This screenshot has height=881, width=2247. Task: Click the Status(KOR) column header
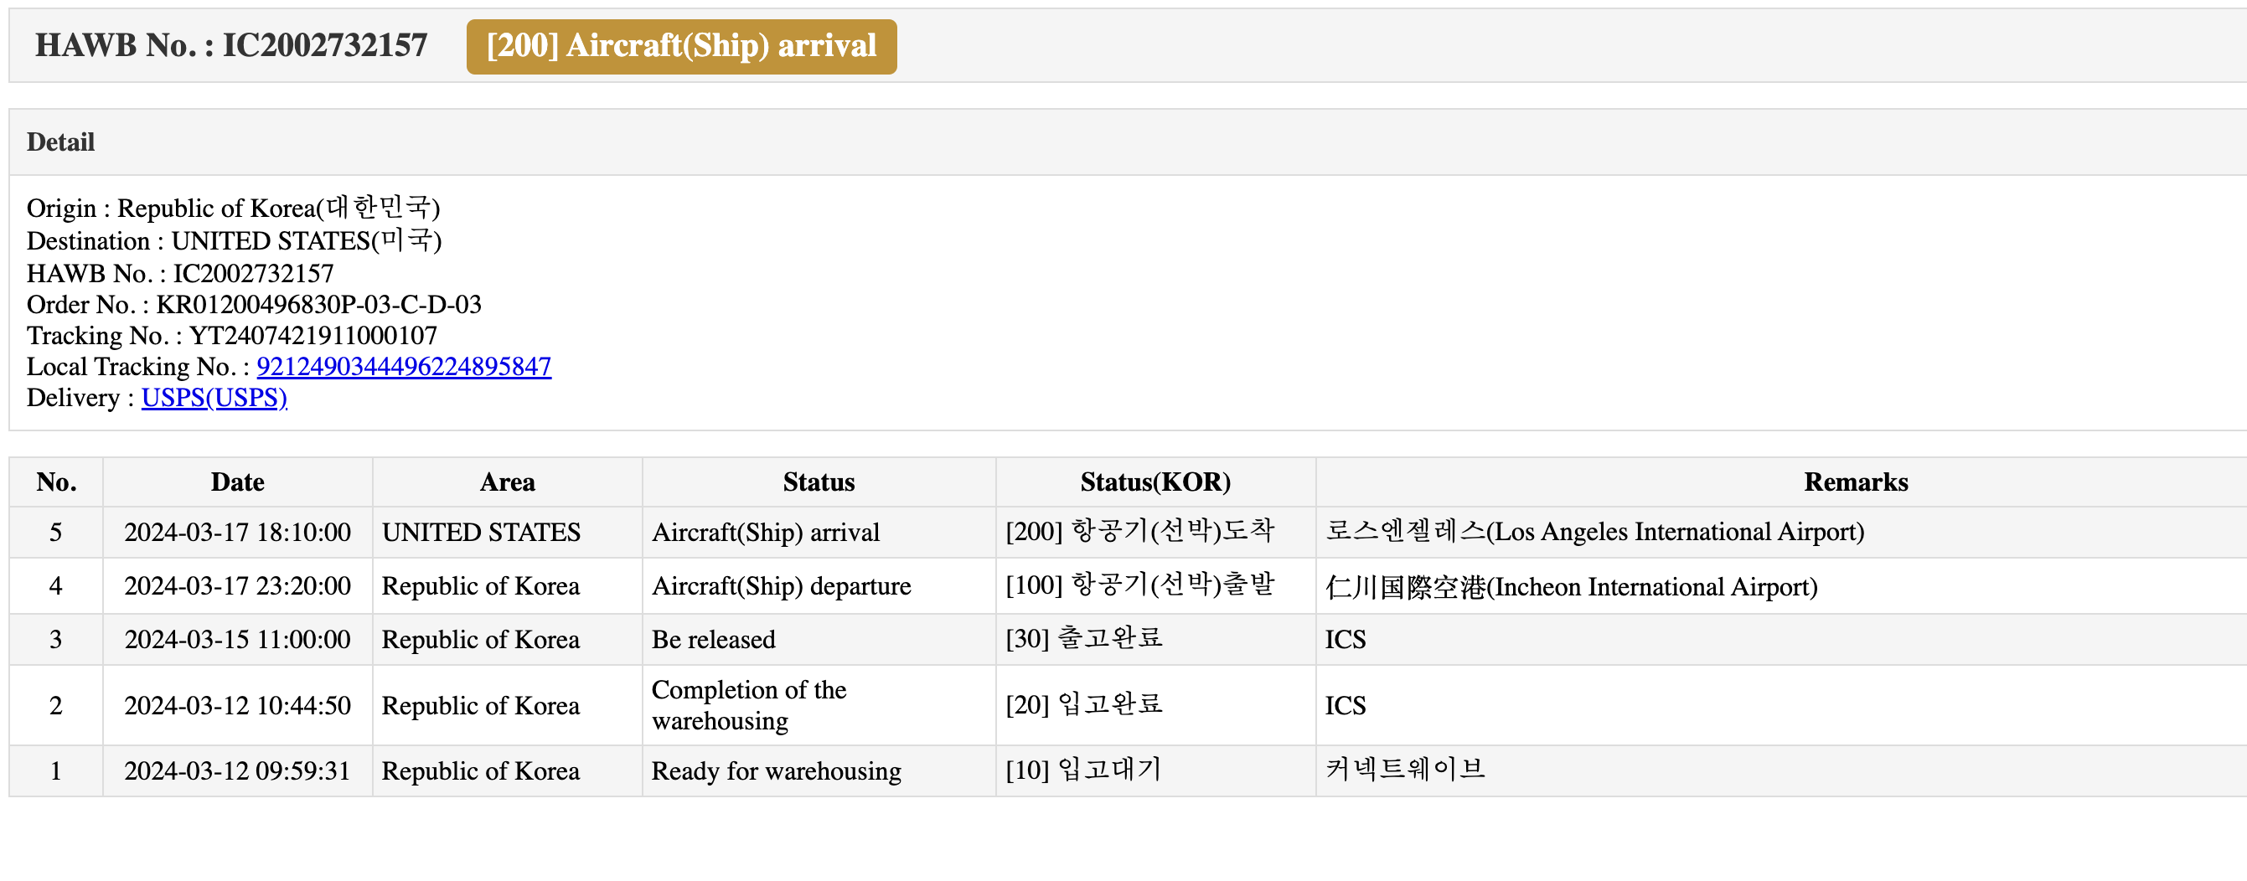point(1154,482)
